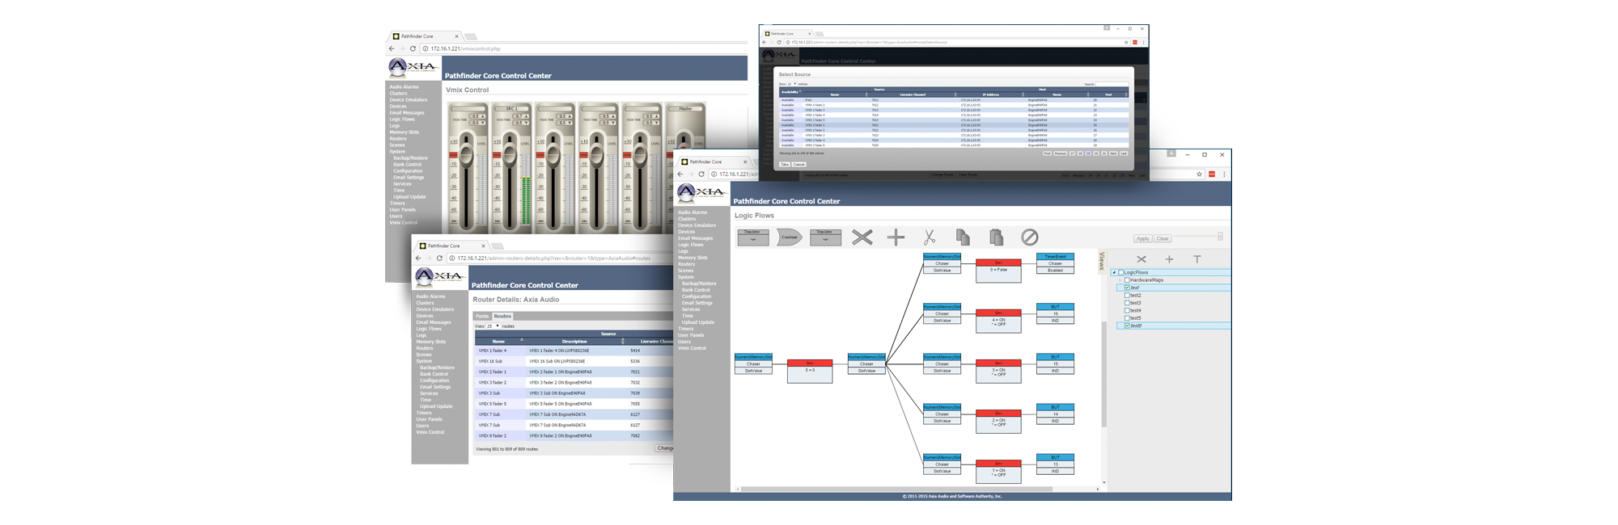Select the VMIX 2 fader 1 route row

(x=574, y=372)
